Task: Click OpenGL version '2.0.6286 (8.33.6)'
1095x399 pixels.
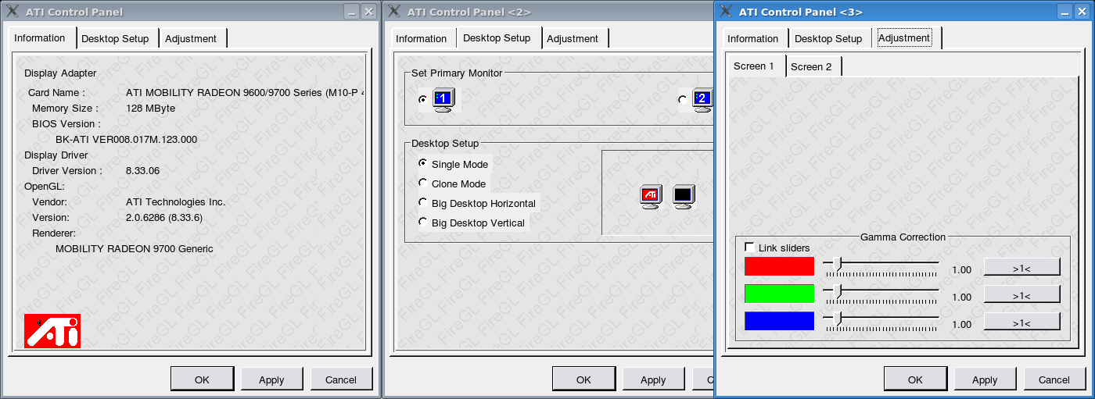Action: [x=163, y=217]
